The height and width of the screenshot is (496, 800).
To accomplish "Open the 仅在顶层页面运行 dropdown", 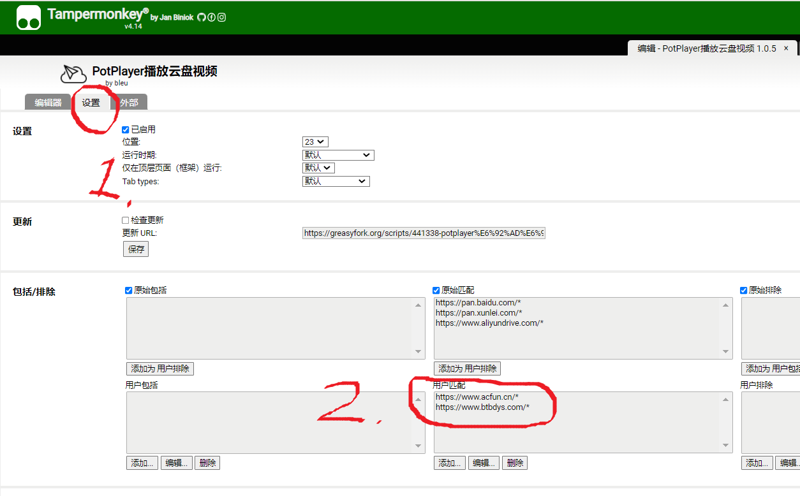I will click(x=318, y=168).
